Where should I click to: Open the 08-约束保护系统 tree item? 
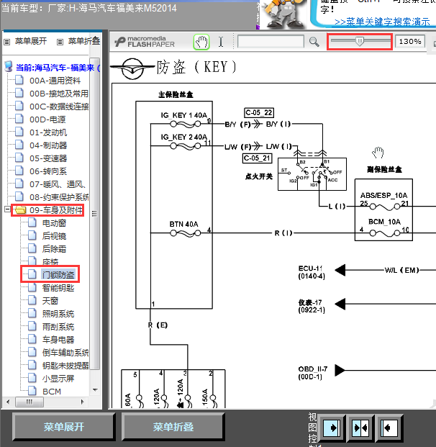59,197
